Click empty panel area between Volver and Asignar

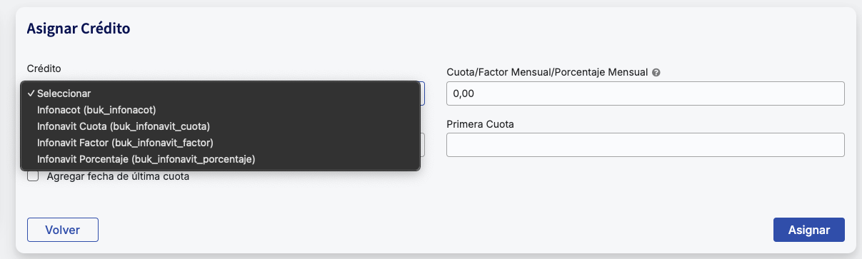[x=436, y=230]
